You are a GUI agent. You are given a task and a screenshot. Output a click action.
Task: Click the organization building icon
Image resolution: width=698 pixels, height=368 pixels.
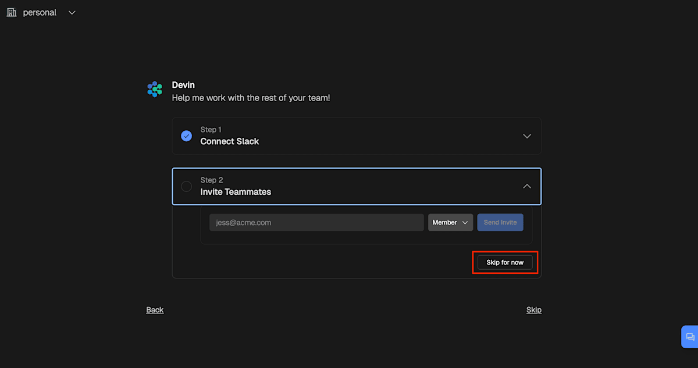(x=11, y=12)
